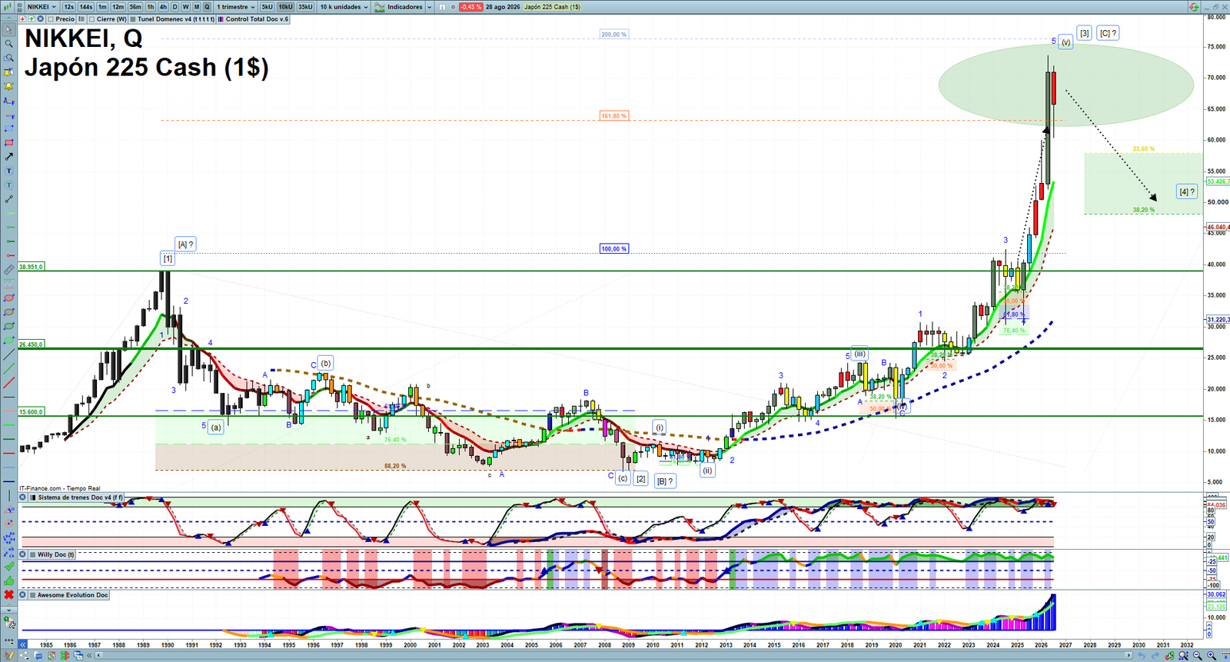Viewport: 1230px width, 662px height.
Task: Click the Indicadores chart icon
Action: tap(380, 7)
